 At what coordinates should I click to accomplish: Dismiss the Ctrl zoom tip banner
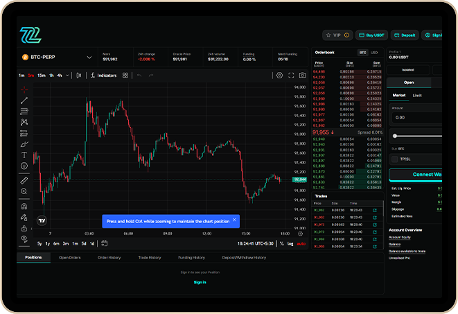pyautogui.click(x=234, y=220)
